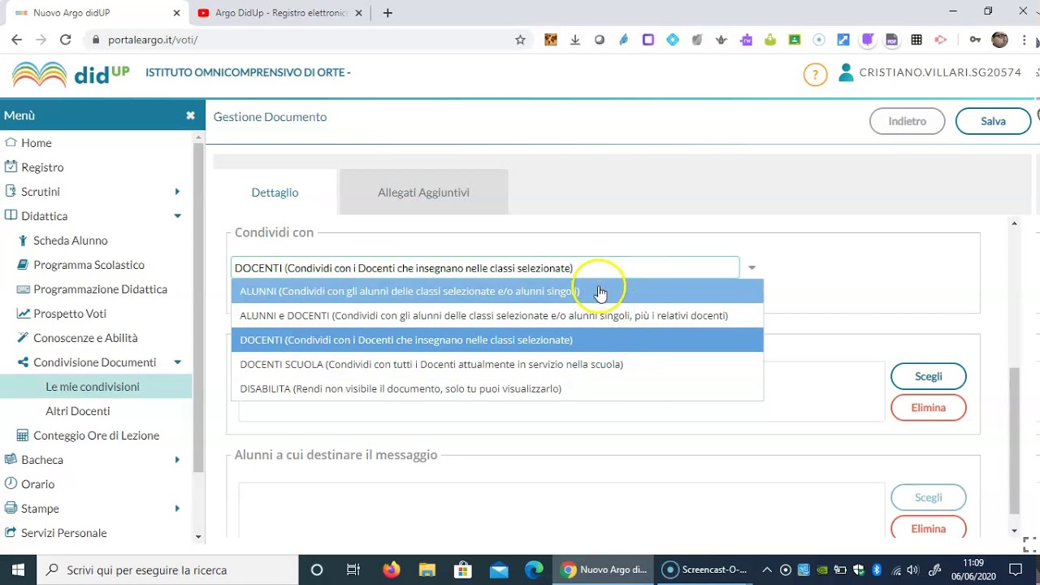Open Cortana circle icon in taskbar
1040x585 pixels.
pos(317,570)
